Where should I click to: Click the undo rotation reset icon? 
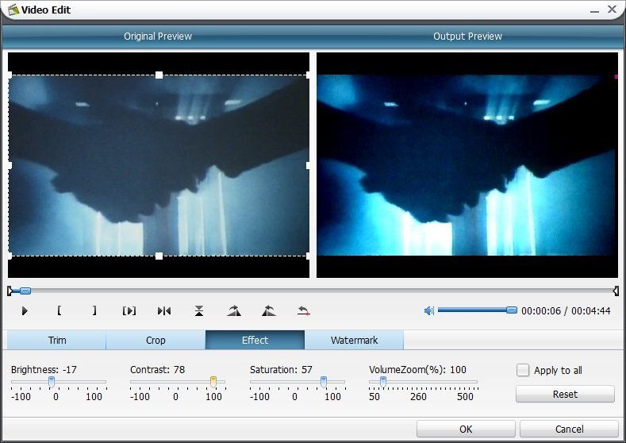point(303,310)
